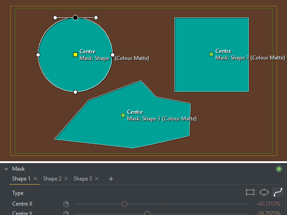Click the Mask section title
This screenshot has width=287, height=215.
pos(18,169)
